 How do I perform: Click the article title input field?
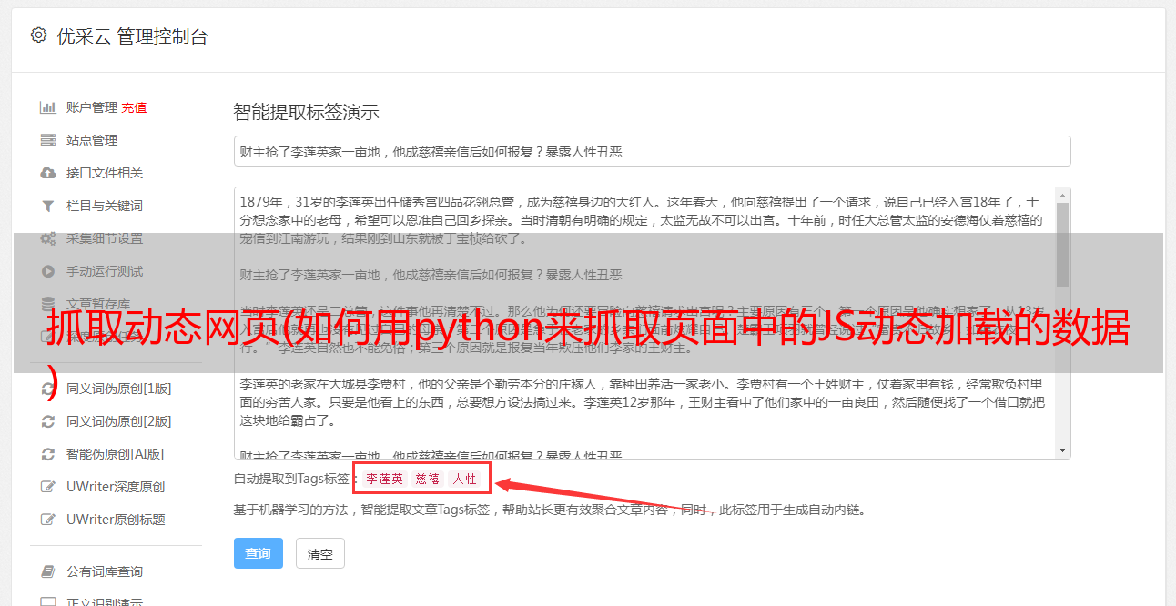click(652, 151)
